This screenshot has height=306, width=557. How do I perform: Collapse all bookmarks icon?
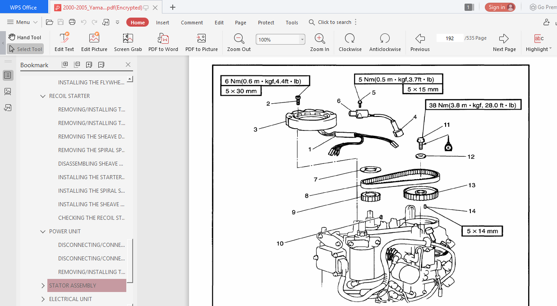click(x=77, y=65)
